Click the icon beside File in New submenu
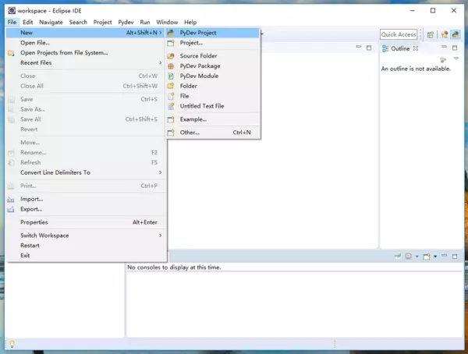Image resolution: width=468 pixels, height=354 pixels. [171, 96]
